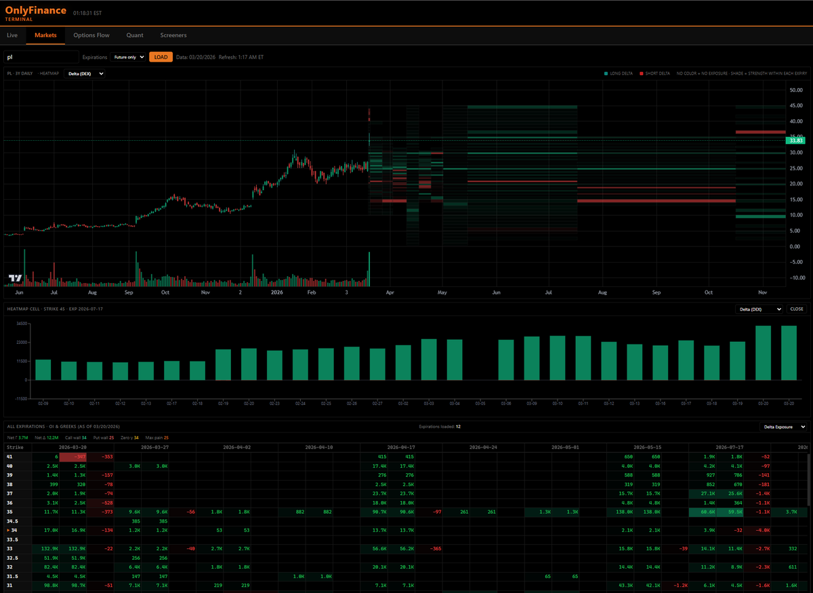813x593 pixels.
Task: Click the -528 cell in strike 36 row
Action: 100,502
